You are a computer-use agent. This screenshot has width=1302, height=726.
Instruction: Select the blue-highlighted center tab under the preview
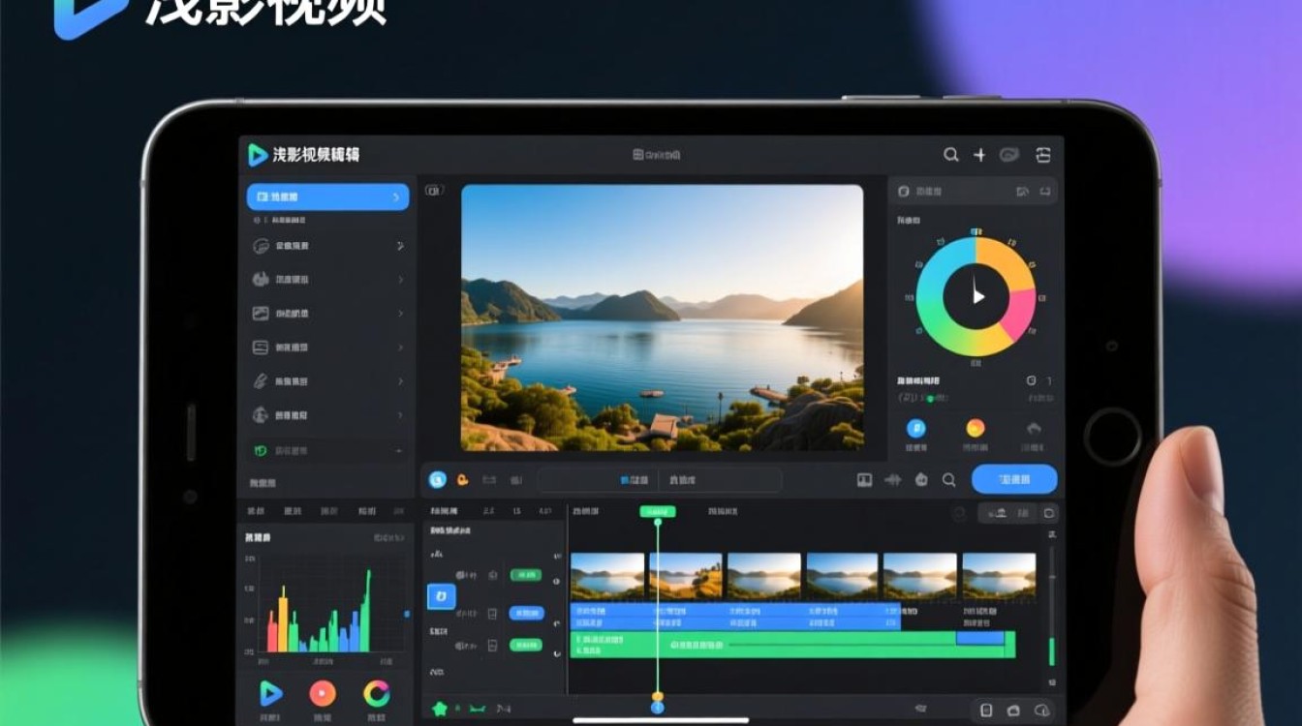click(x=635, y=480)
